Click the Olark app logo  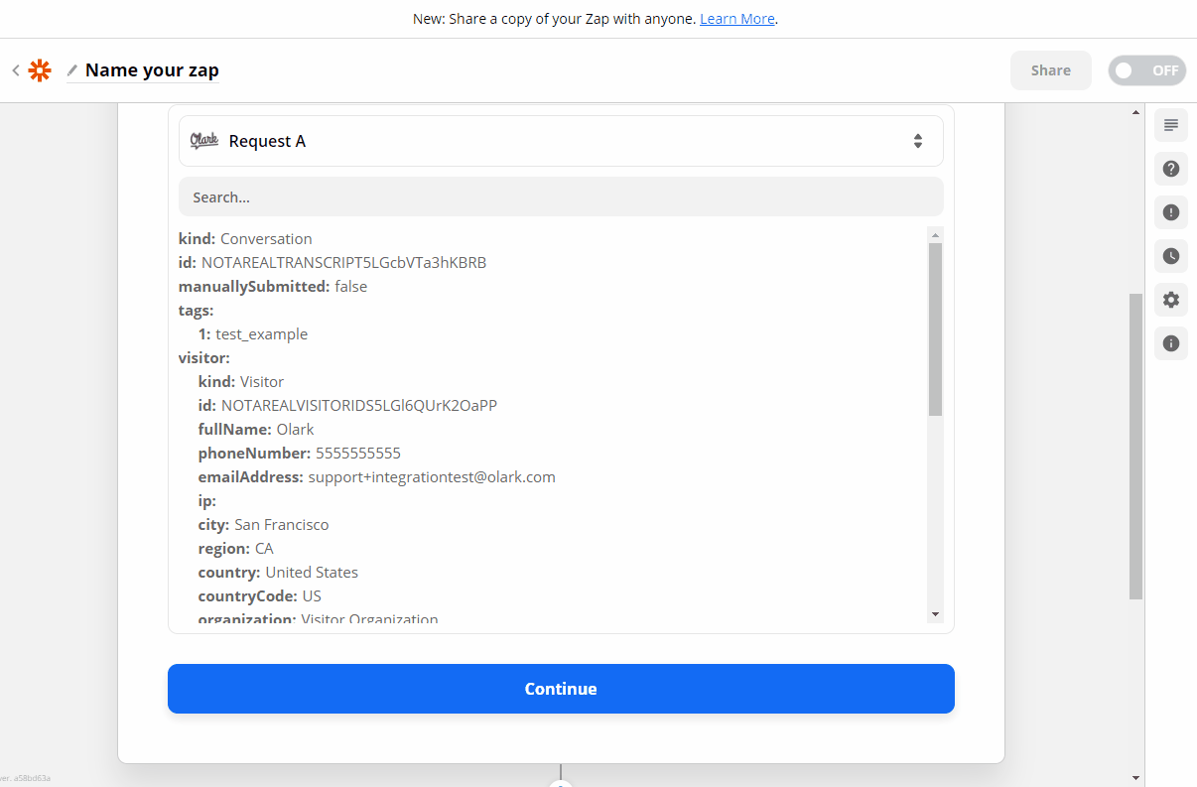[204, 140]
